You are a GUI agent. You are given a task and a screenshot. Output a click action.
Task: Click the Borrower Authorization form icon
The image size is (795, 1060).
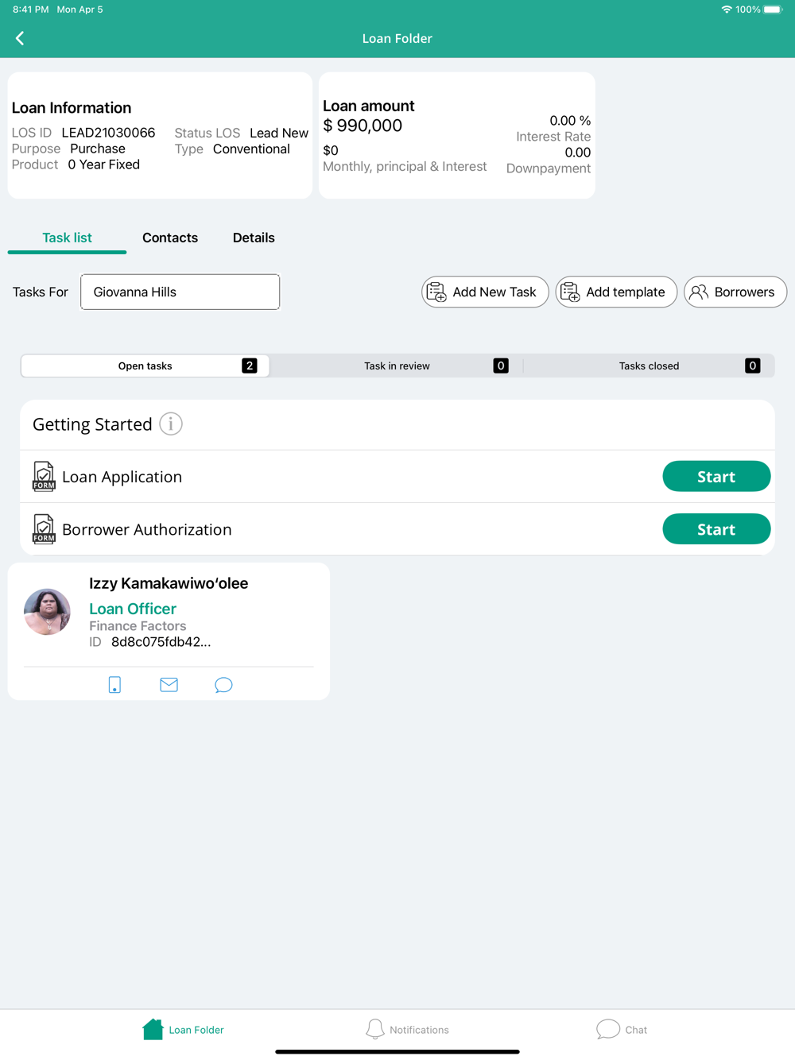44,529
